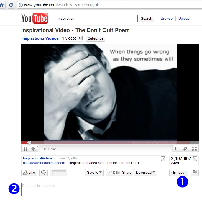This screenshot has height=202, width=202.
Task: Focus the YouTube search field
Action: pos(97,18)
